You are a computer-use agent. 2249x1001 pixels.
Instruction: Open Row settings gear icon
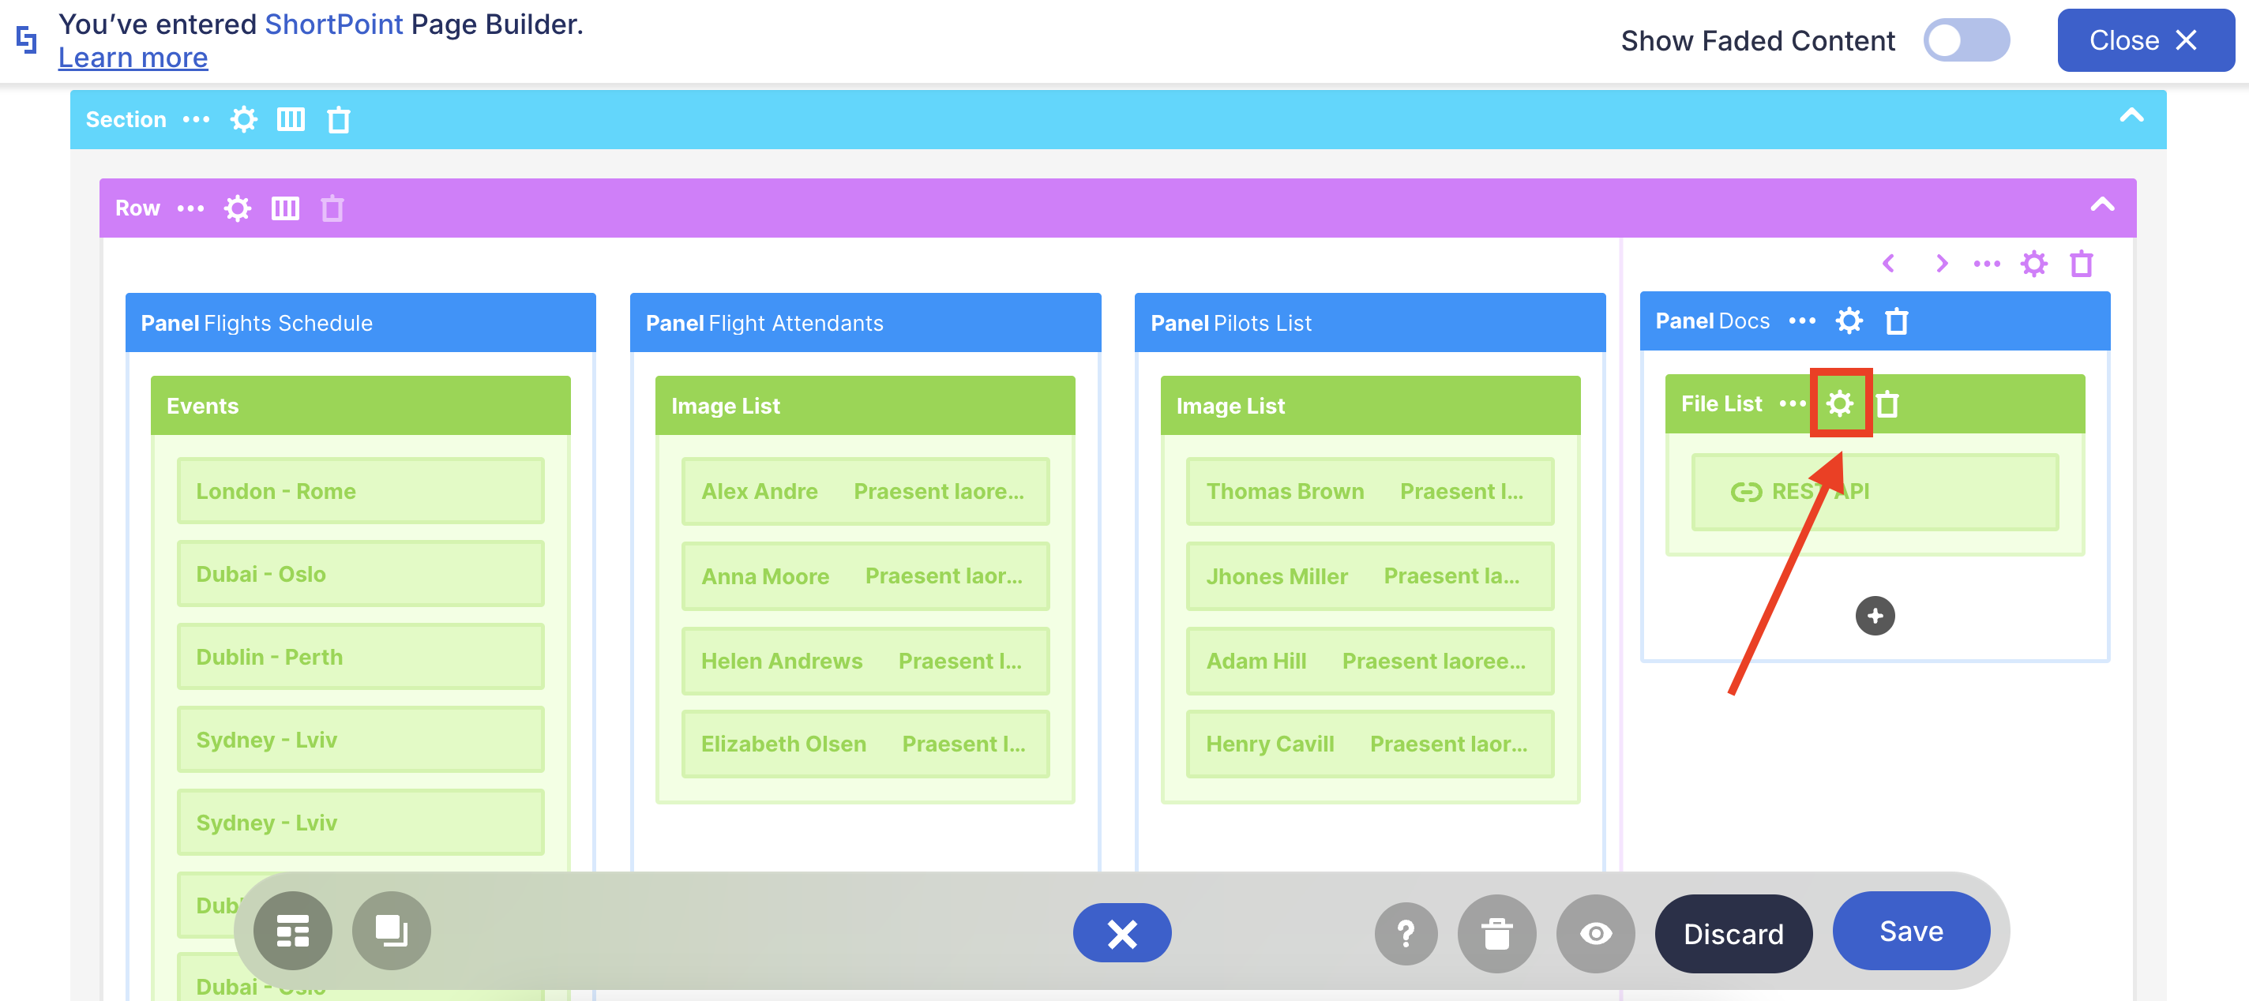point(238,208)
